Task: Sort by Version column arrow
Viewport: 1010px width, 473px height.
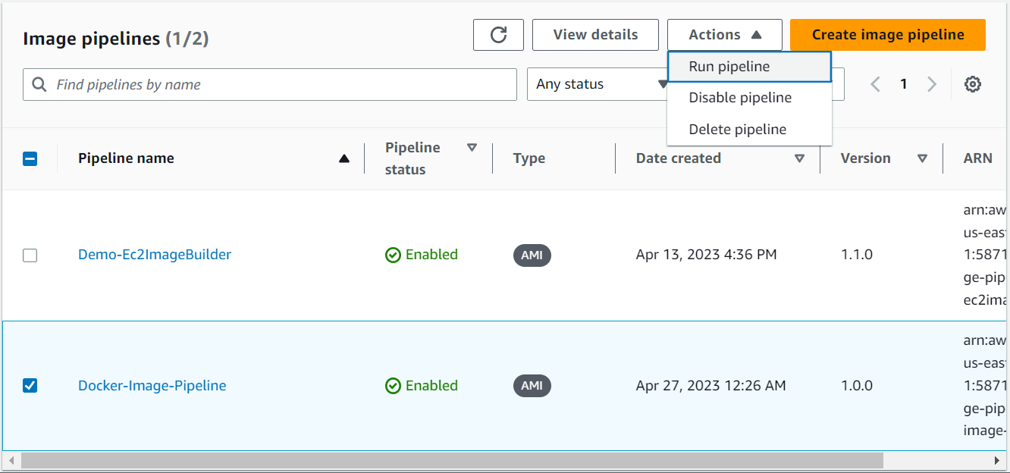Action: (x=922, y=158)
